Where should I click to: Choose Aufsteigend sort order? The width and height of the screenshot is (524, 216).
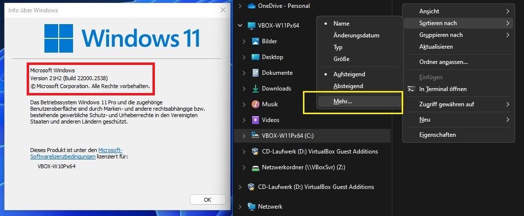360,74
